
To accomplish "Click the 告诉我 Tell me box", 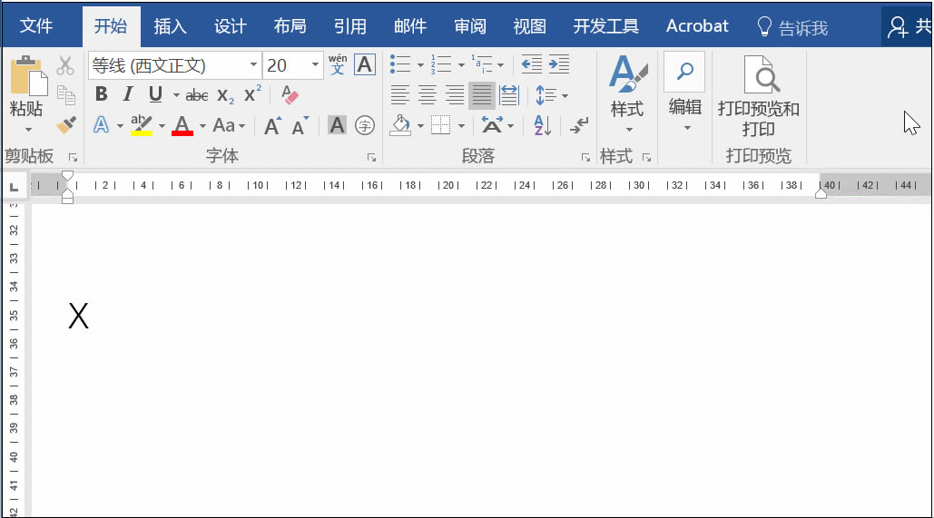I will tap(792, 27).
